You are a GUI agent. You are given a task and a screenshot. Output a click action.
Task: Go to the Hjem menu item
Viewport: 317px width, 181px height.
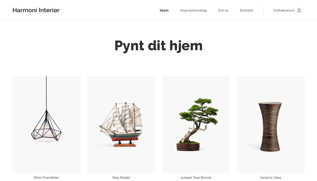click(x=164, y=10)
